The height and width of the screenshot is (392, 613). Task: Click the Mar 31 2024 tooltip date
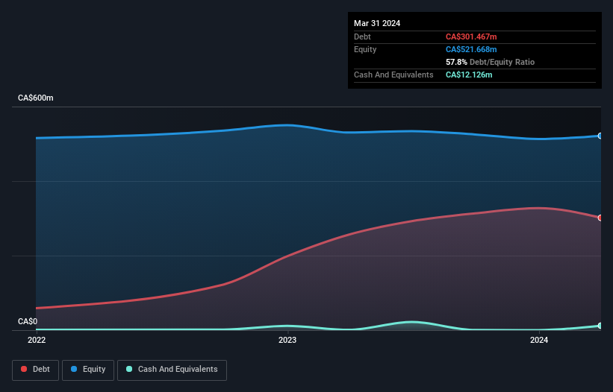[x=377, y=23]
